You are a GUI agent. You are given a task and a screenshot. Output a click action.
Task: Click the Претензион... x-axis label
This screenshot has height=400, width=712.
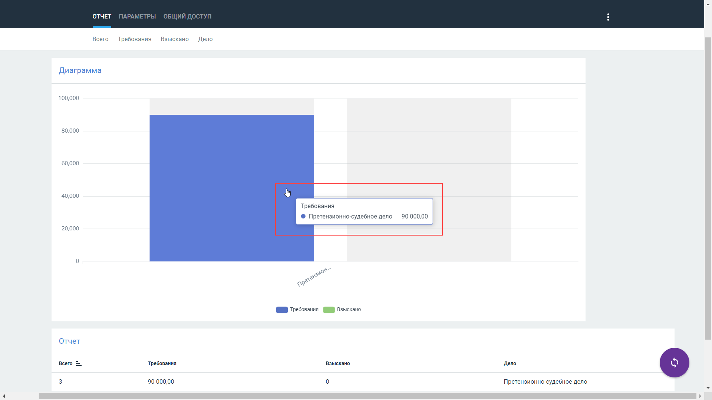tap(314, 276)
